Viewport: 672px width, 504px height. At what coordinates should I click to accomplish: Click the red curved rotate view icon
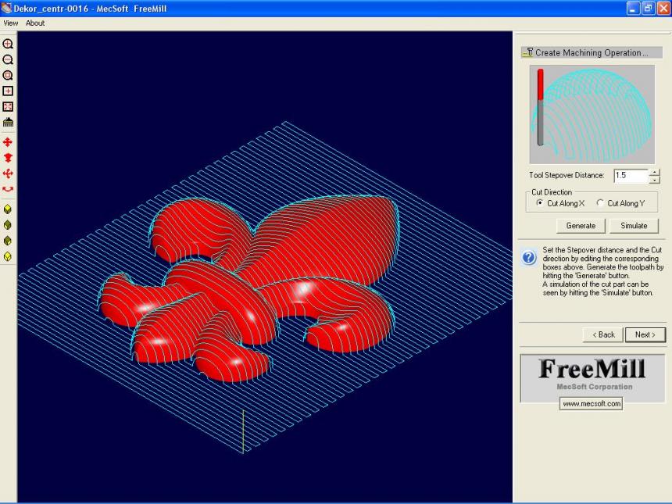point(8,189)
